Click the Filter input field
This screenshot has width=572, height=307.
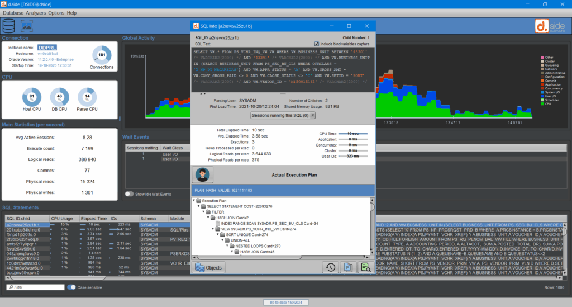pyautogui.click(x=36, y=287)
